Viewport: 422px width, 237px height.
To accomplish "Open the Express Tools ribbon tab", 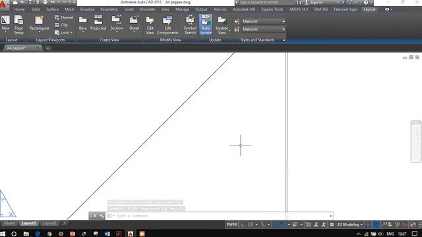I will click(x=272, y=9).
